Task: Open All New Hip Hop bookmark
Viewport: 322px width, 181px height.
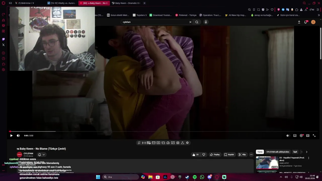Action: (x=236, y=15)
